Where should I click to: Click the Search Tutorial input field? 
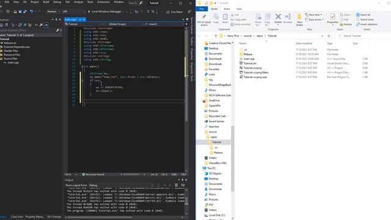(364, 36)
